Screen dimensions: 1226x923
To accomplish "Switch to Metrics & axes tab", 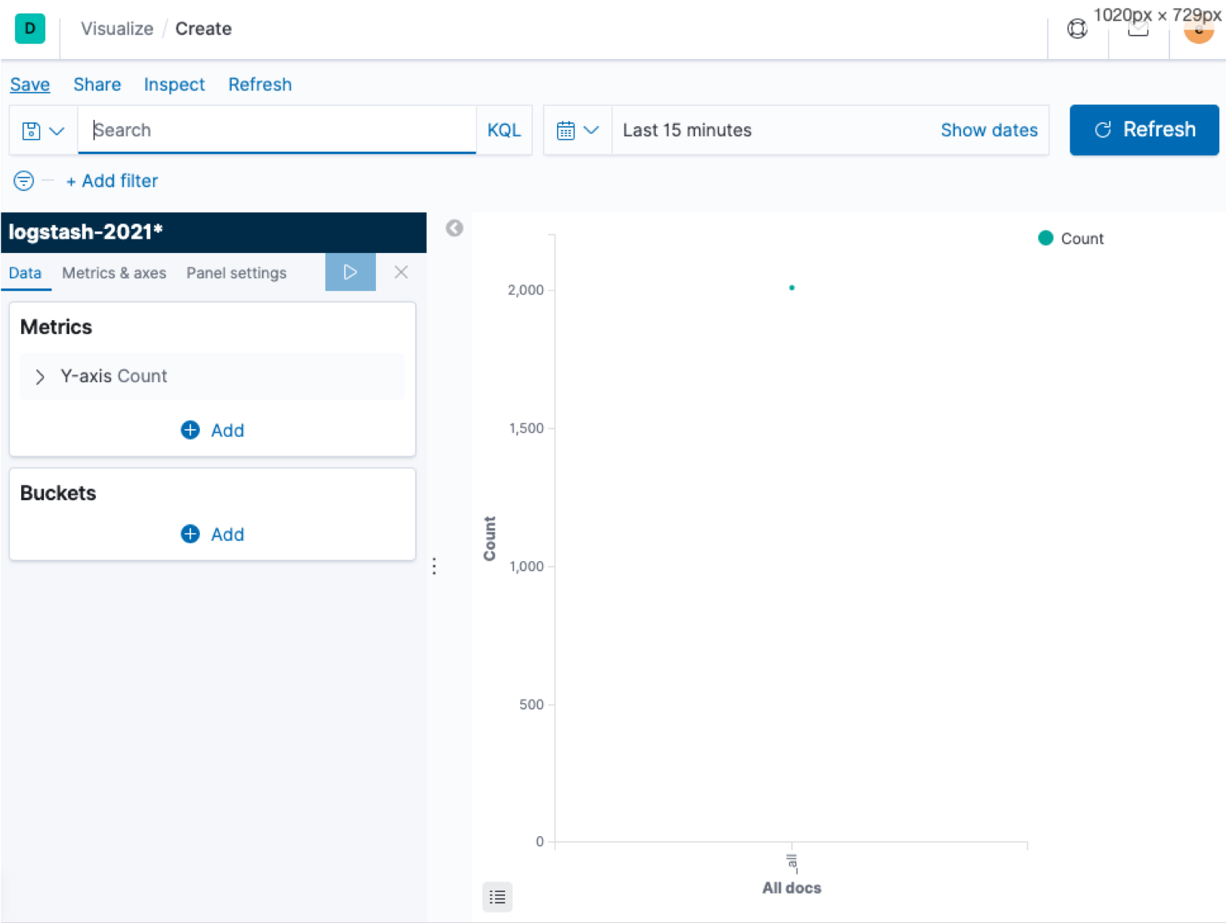I will coord(114,273).
